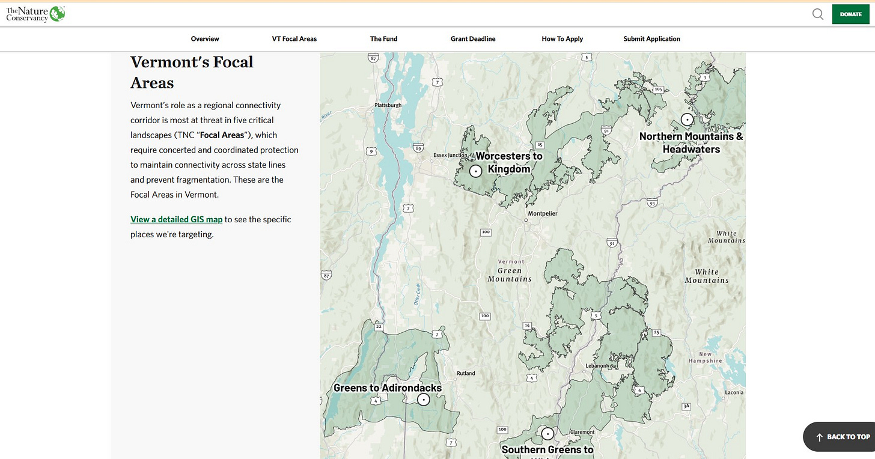Viewport: 875px width, 459px height.
Task: Click the Northern Mountains & Headwaters label
Action: click(x=691, y=142)
